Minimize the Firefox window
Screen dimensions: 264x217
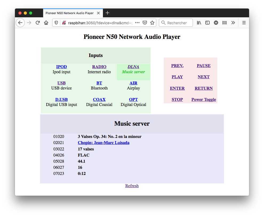25,13
